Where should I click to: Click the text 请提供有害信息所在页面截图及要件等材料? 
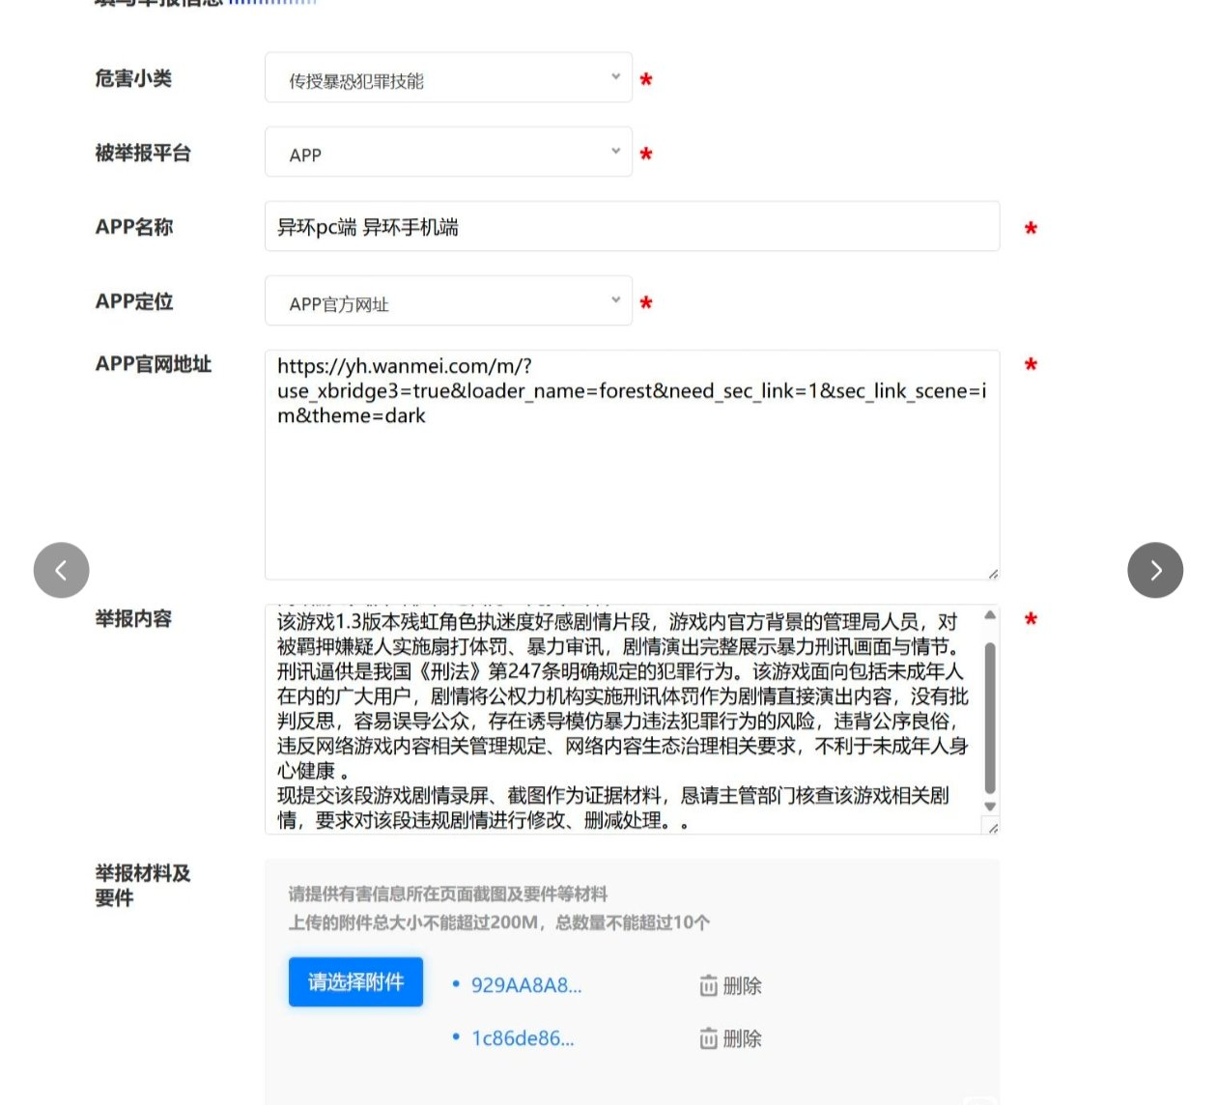(448, 893)
